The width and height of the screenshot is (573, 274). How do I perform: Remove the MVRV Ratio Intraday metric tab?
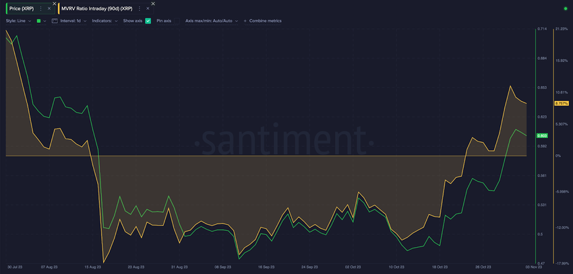click(x=147, y=9)
